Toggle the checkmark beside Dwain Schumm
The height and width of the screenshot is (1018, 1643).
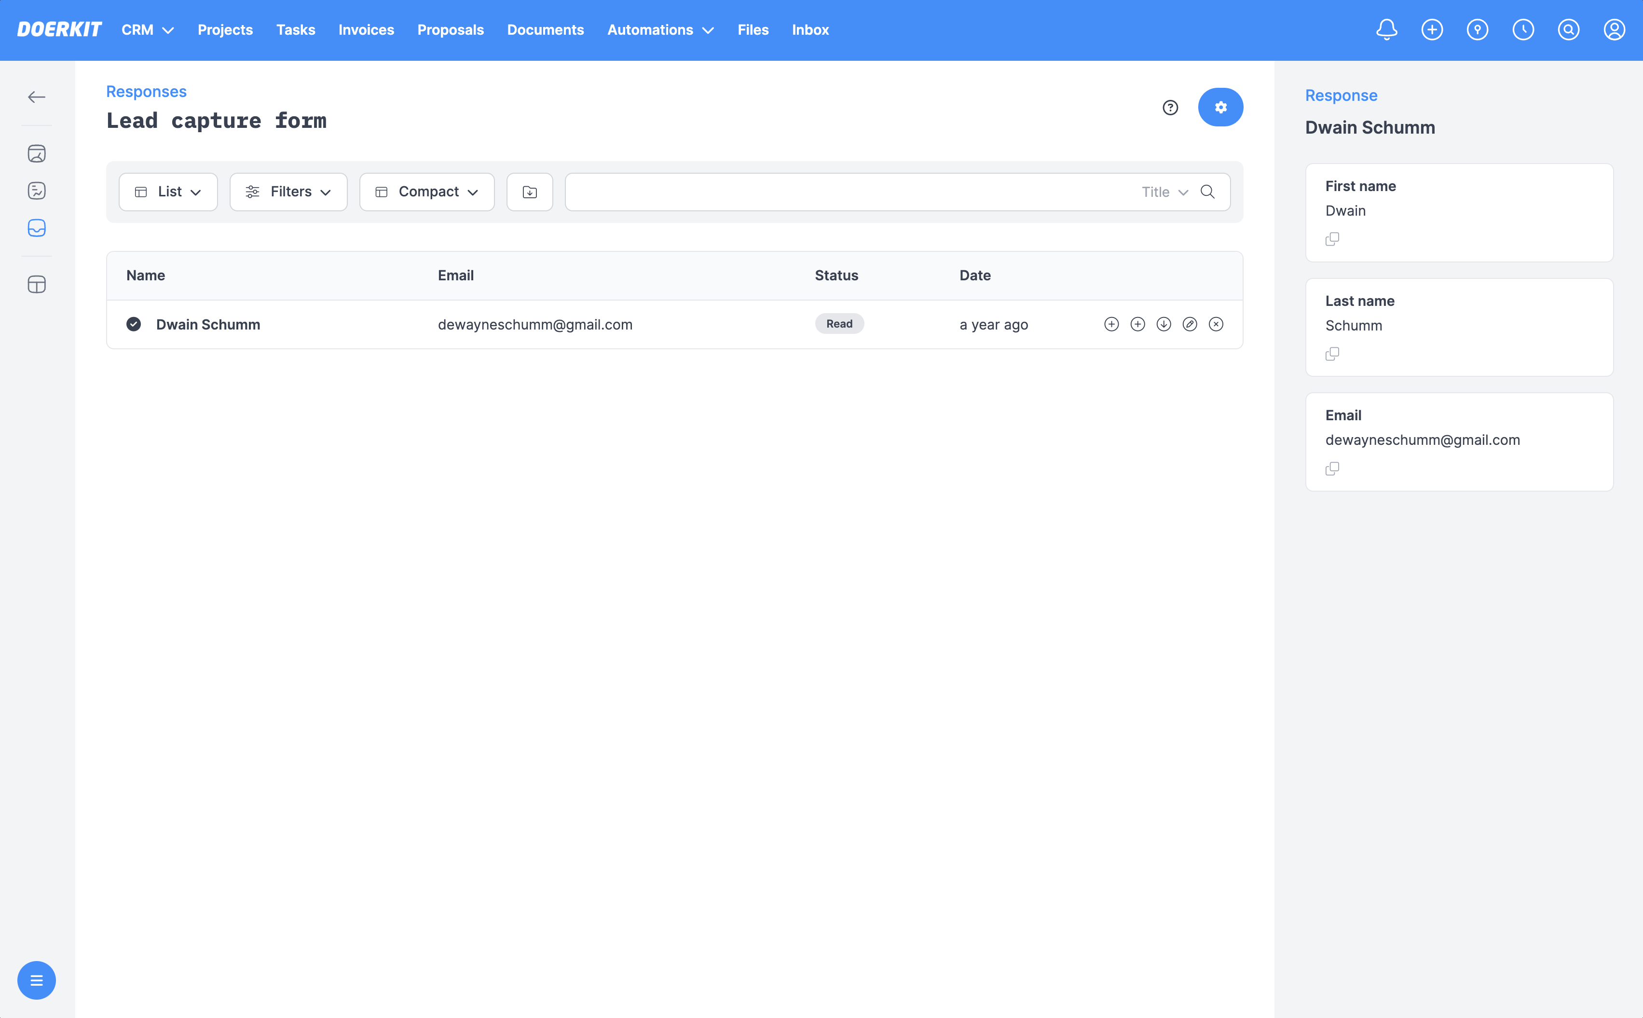point(134,325)
